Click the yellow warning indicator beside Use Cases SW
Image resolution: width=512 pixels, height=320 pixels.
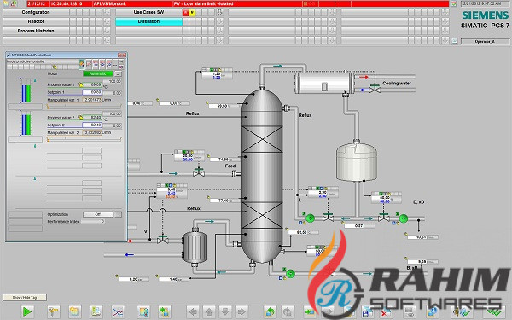[192, 12]
